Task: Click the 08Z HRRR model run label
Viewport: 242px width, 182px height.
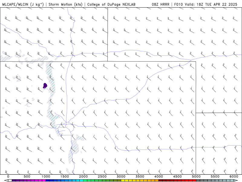Action: click(161, 4)
